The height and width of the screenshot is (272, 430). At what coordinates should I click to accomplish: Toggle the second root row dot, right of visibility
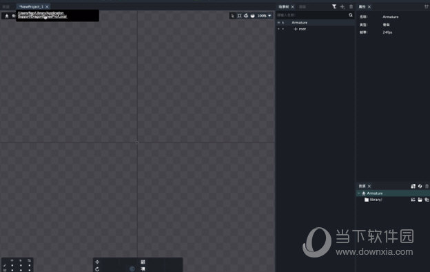[283, 29]
